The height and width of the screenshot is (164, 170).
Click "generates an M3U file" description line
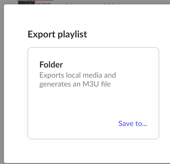point(75,84)
